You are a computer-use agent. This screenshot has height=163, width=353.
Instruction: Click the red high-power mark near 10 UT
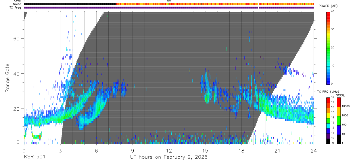click(142, 109)
